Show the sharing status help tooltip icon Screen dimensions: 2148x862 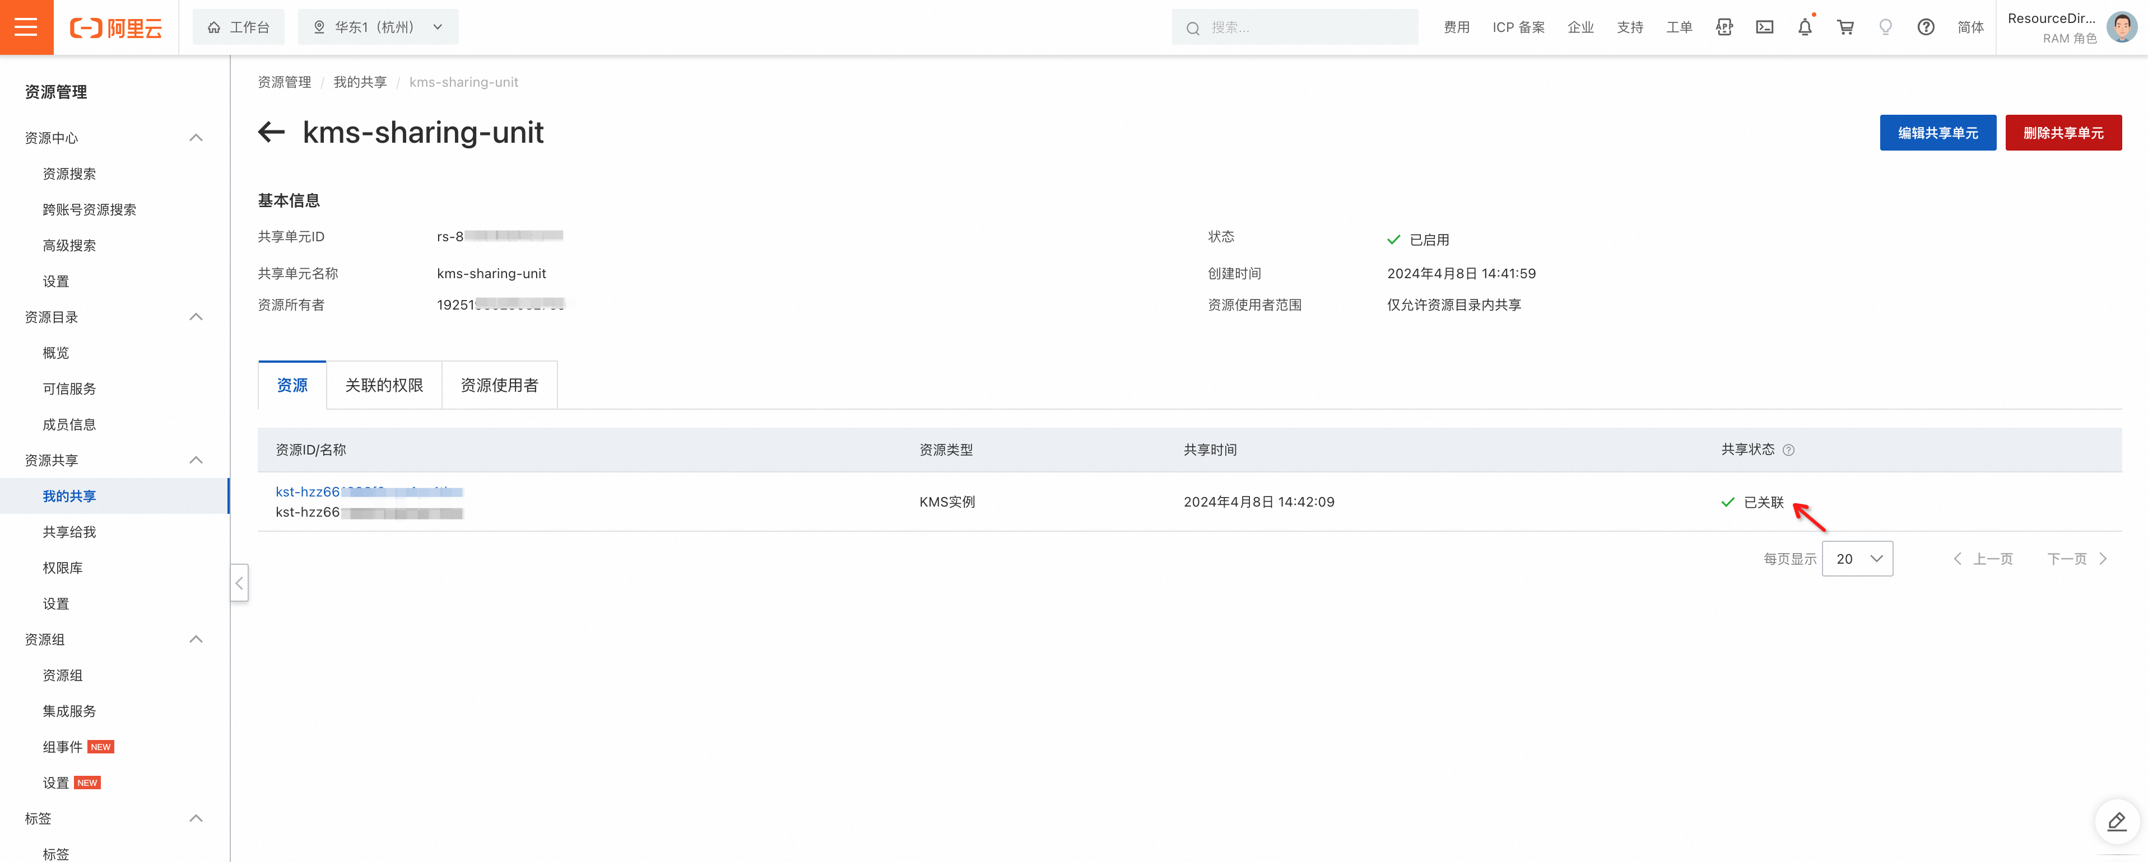[x=1788, y=449]
